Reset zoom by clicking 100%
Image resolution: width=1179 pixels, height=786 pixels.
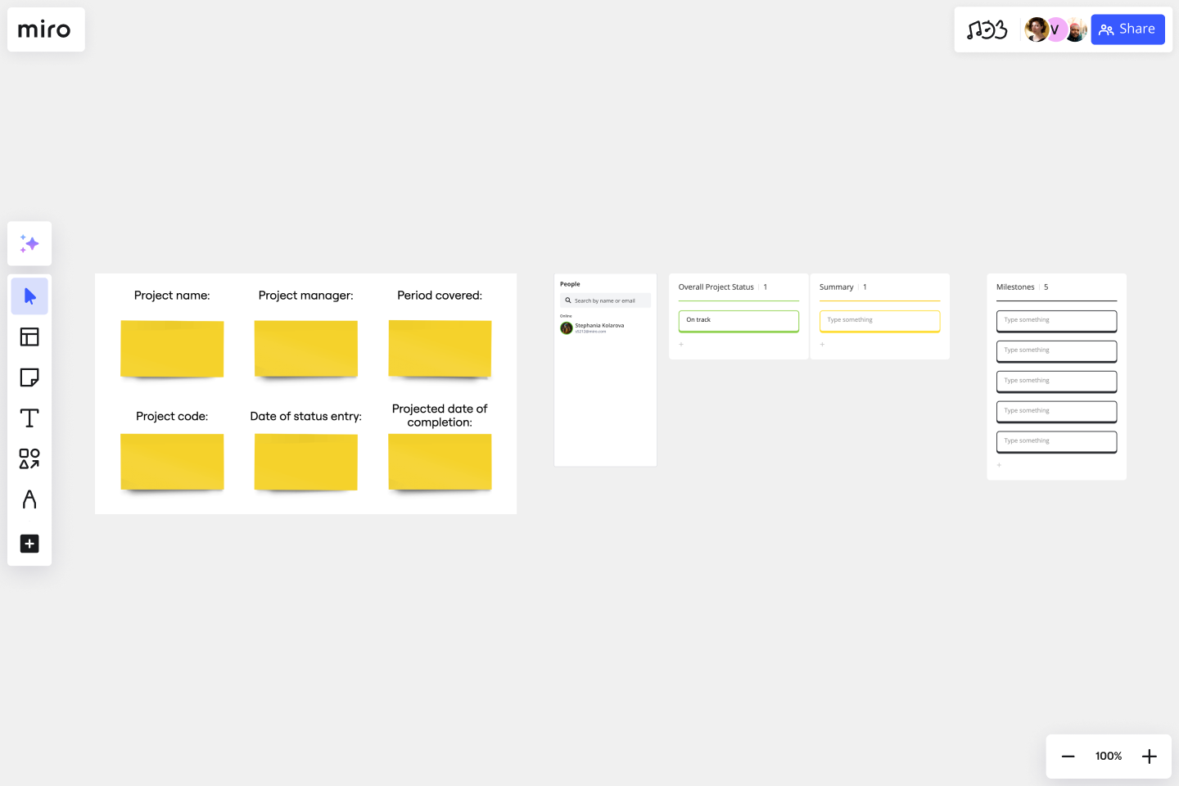click(x=1108, y=756)
